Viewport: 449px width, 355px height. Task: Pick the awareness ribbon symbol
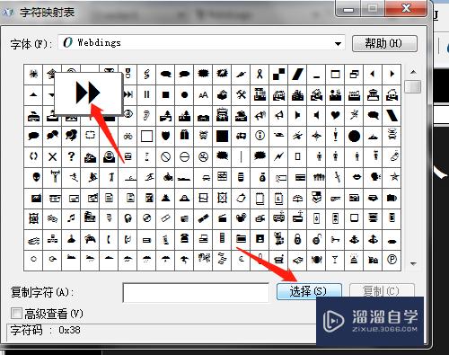[x=260, y=74]
